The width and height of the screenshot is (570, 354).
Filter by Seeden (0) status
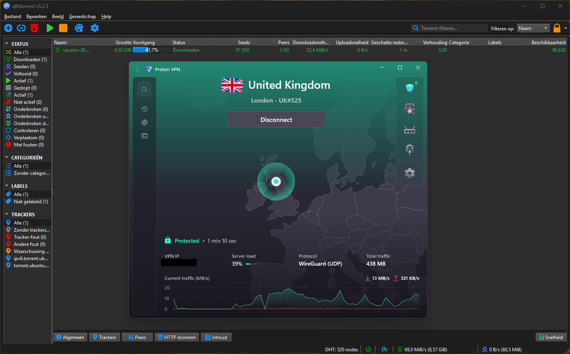(28, 66)
